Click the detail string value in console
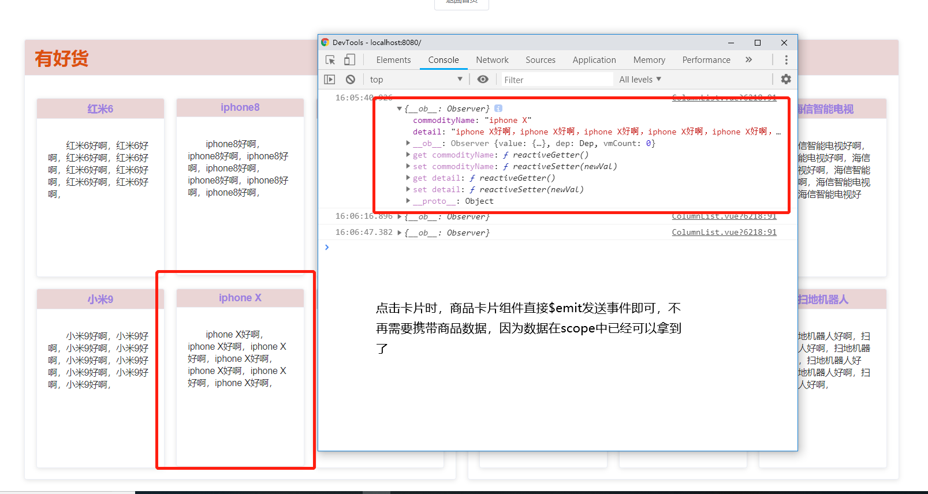 616,132
